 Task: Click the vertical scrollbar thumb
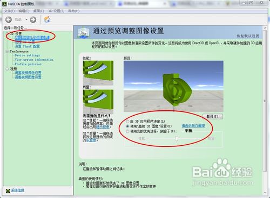click(265, 101)
